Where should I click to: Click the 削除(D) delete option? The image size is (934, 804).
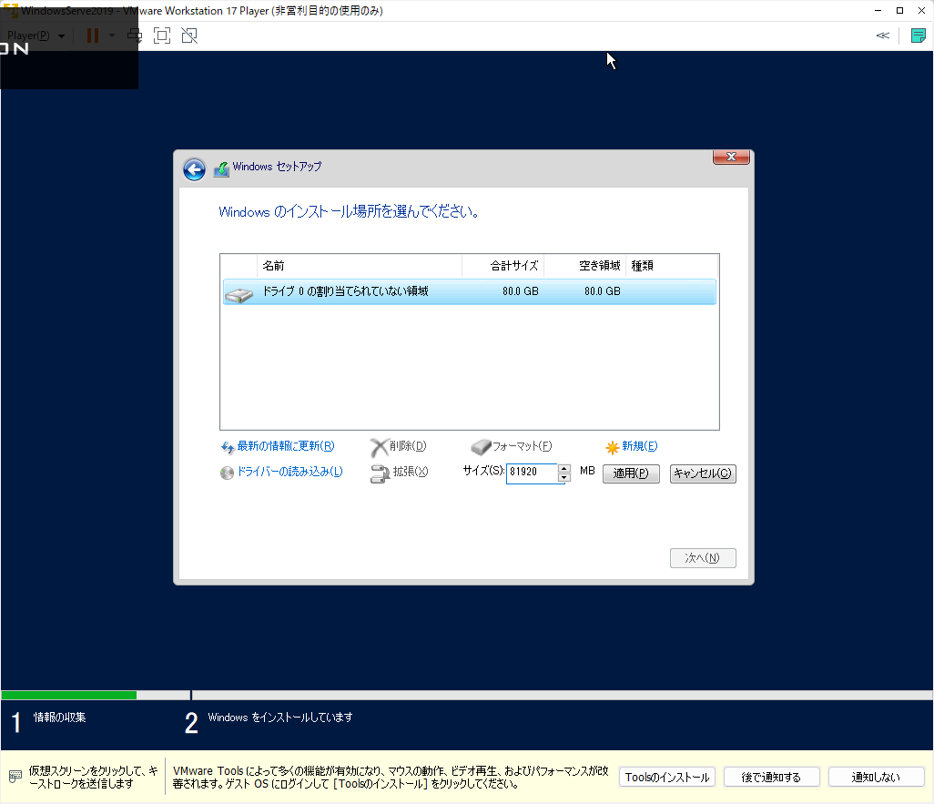[x=408, y=446]
